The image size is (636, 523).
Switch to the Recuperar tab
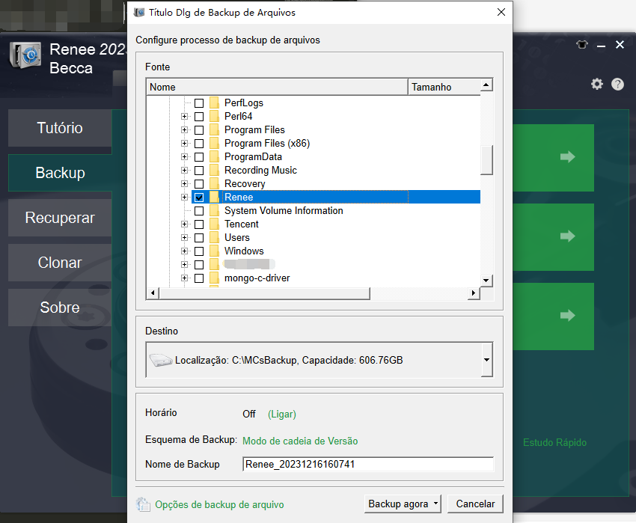coord(60,218)
